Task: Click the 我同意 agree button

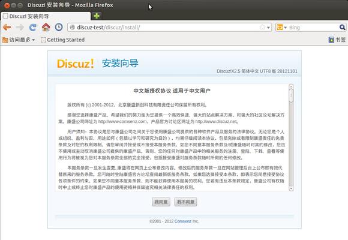Action: click(x=161, y=202)
